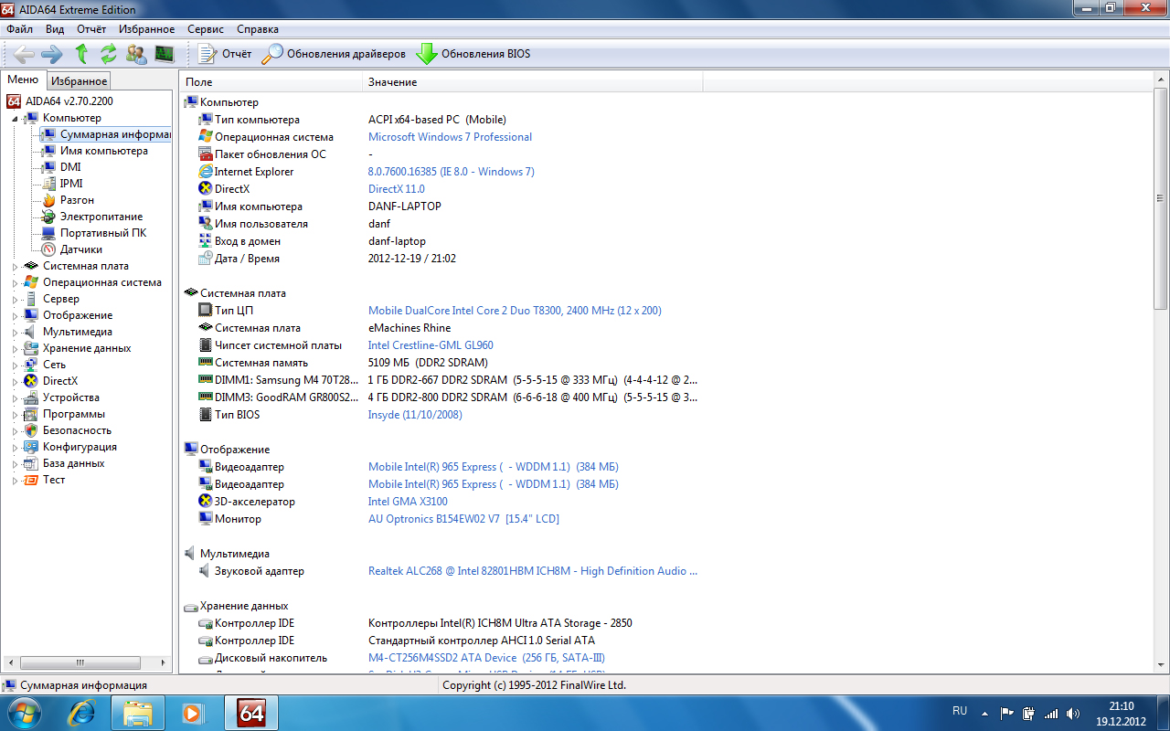Click Обновления драйверов toolbar button

tap(334, 54)
